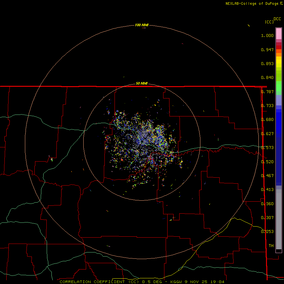Pick the lavender swatch on the color bar
Image resolution: width=284 pixels, height=284 pixels.
pyautogui.click(x=279, y=100)
